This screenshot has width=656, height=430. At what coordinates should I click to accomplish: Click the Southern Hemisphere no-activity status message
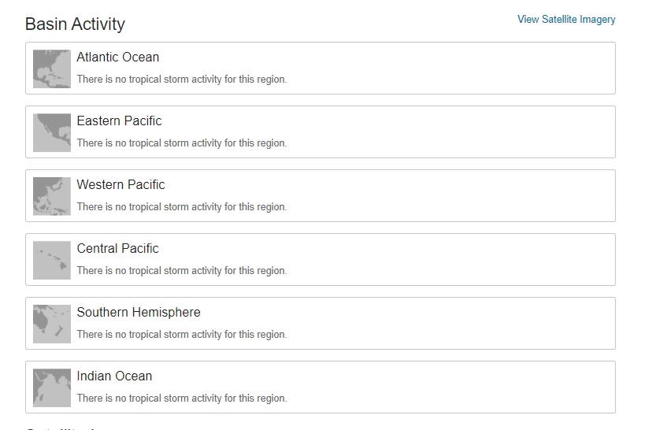182,335
